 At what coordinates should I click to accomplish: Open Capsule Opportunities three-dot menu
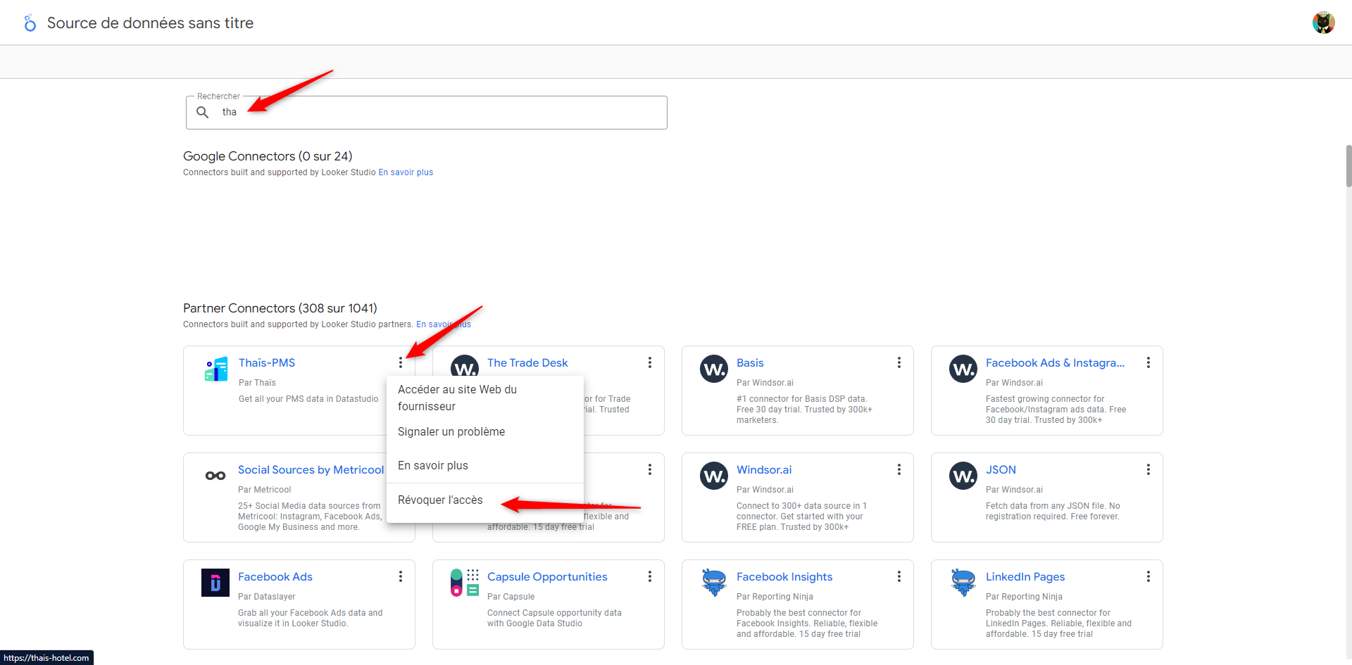click(x=650, y=576)
